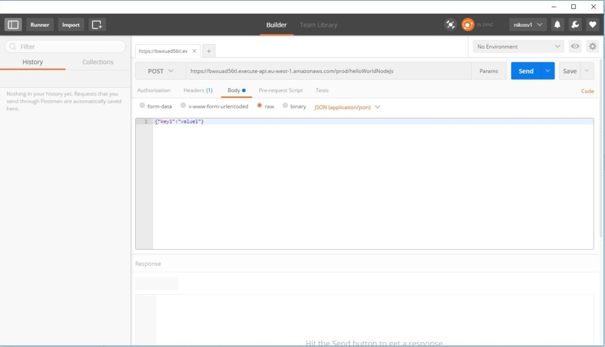Click the orange sync status icon
The width and height of the screenshot is (605, 347).
pos(468,25)
